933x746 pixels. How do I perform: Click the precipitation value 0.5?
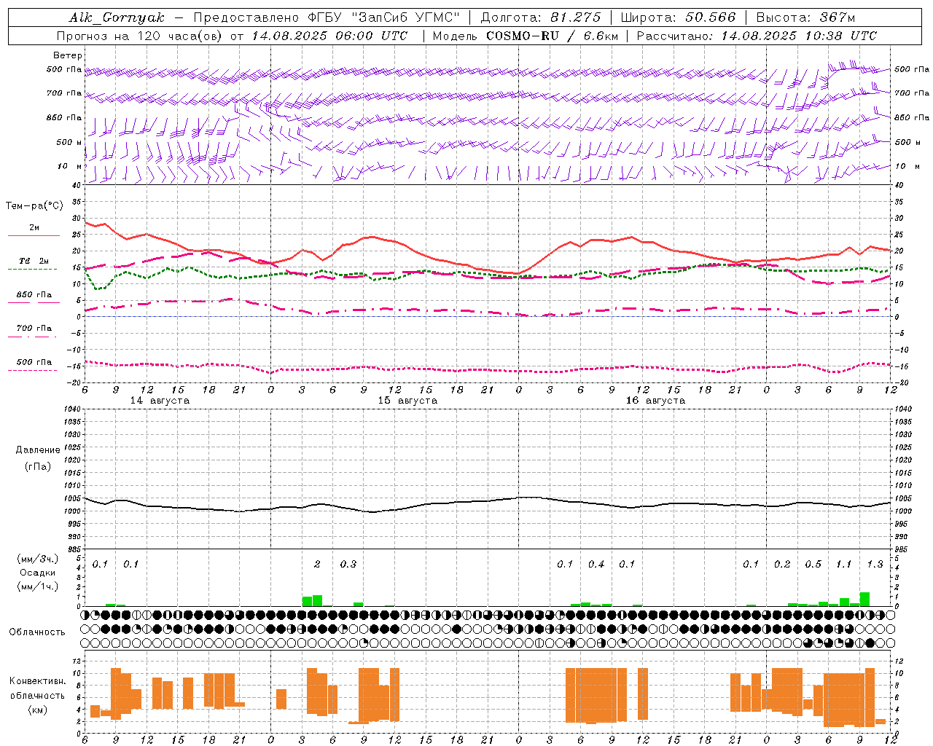[x=813, y=565]
